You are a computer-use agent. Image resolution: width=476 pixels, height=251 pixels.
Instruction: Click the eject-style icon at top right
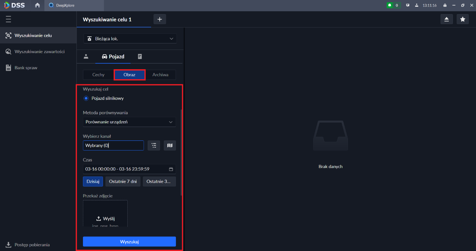click(x=446, y=19)
